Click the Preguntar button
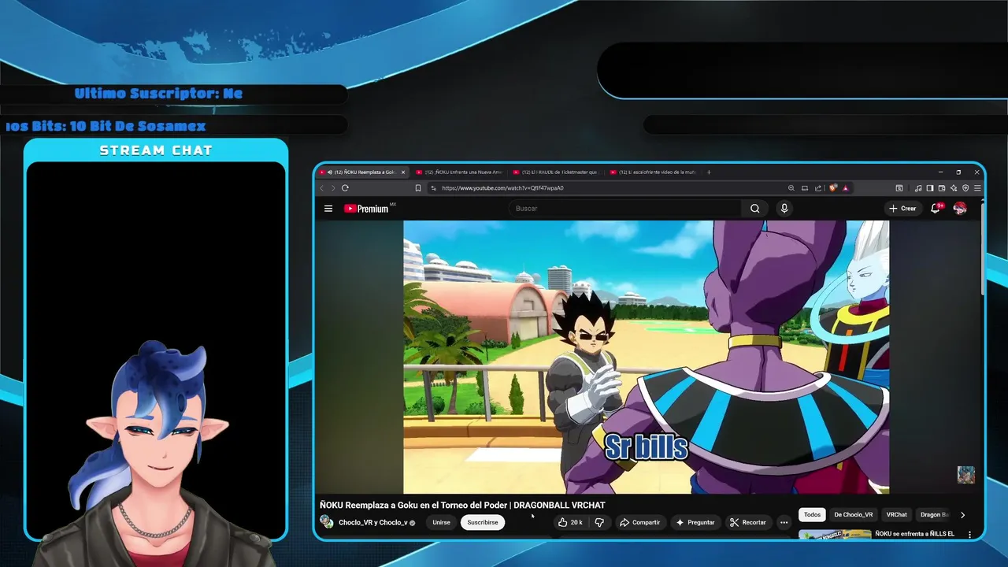 (x=695, y=522)
